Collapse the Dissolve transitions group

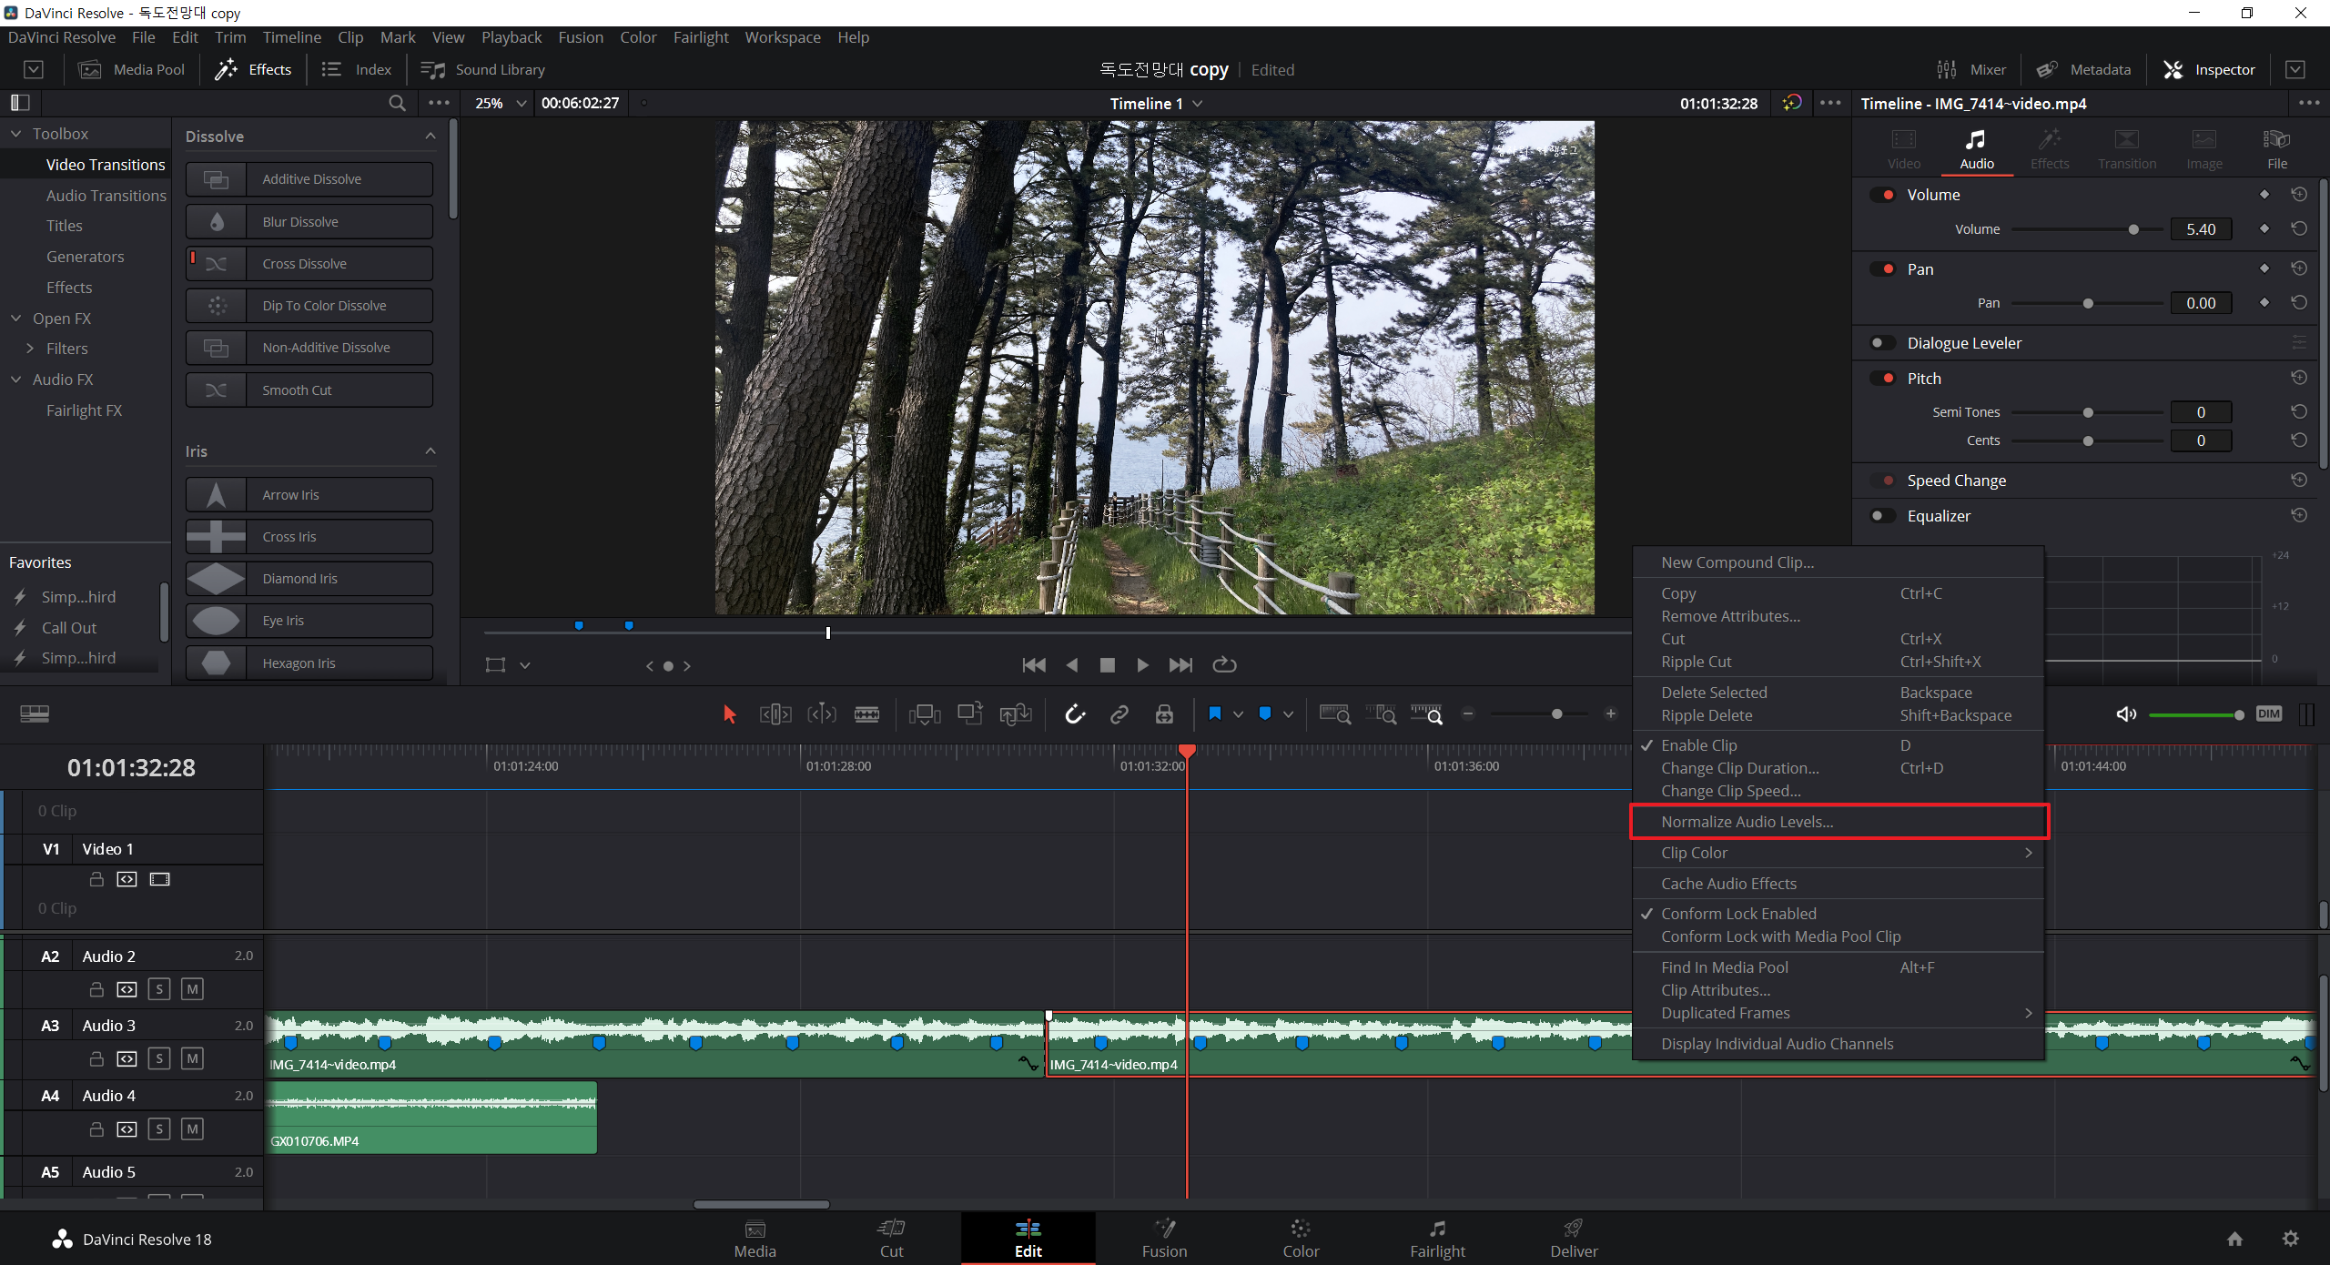[x=431, y=137]
